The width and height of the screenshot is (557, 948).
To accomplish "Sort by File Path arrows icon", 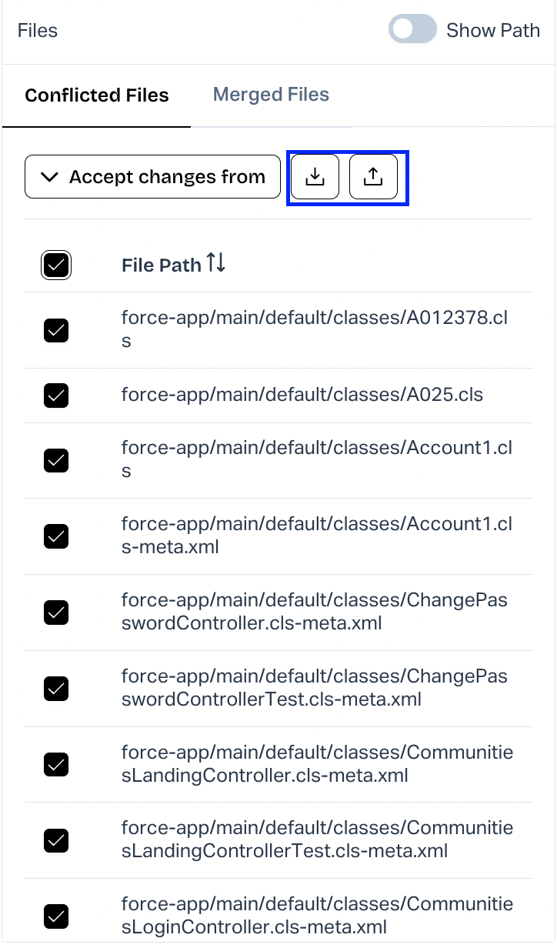I will [x=216, y=264].
